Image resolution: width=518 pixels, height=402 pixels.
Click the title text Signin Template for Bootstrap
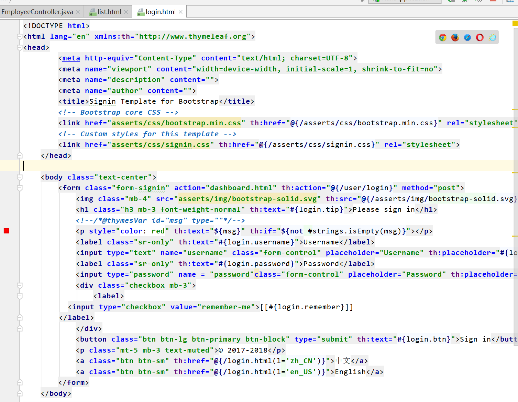click(x=154, y=101)
